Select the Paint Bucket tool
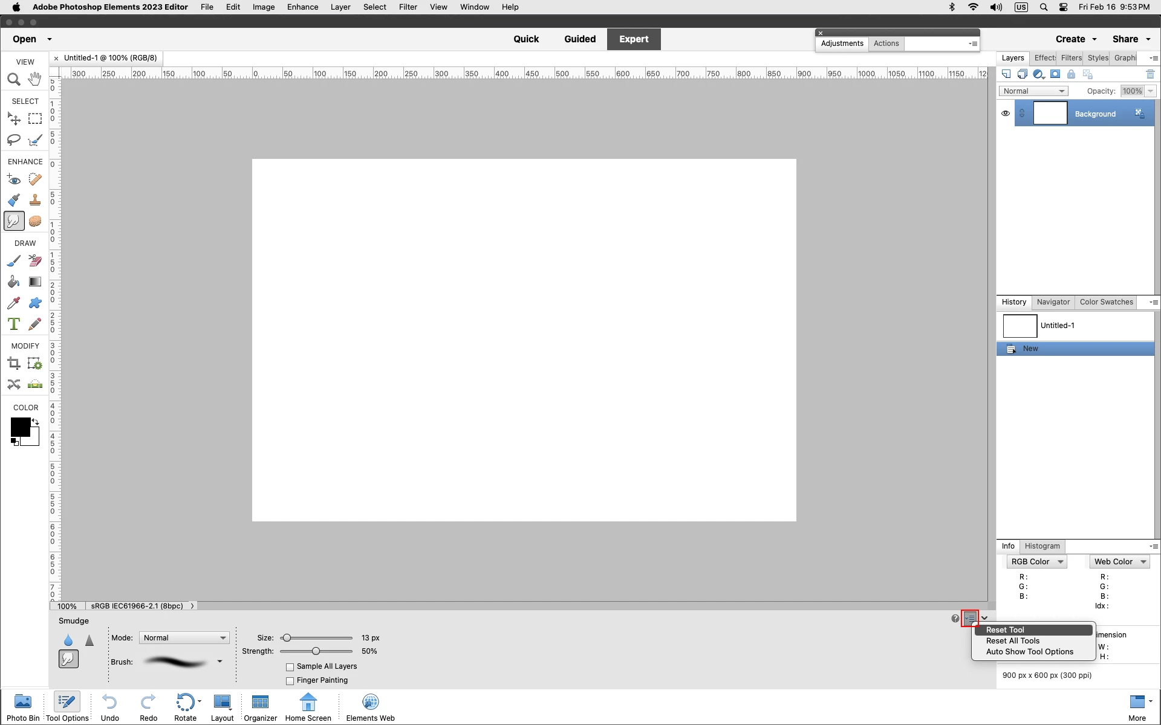The width and height of the screenshot is (1161, 725). (13, 282)
